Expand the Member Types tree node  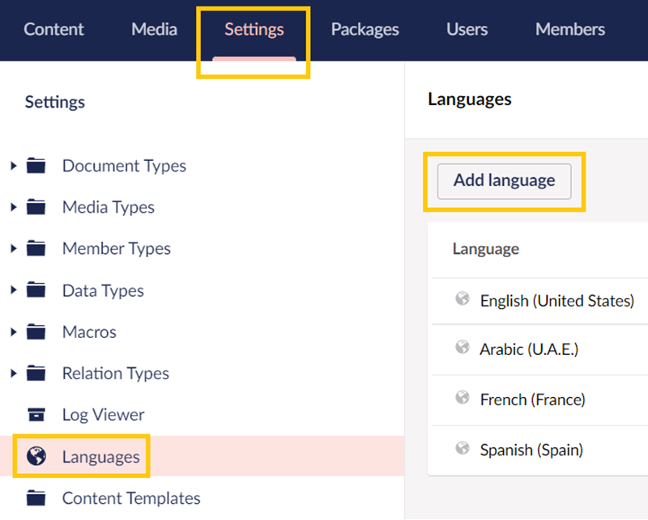coord(13,248)
